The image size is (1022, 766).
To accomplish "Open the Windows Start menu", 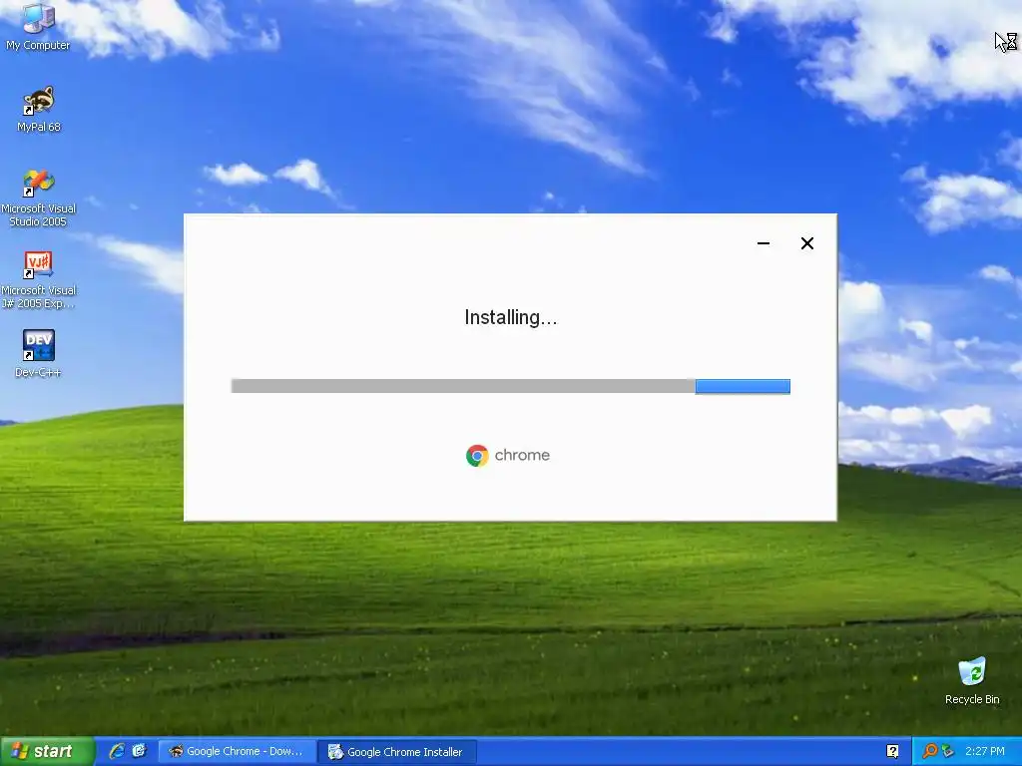I will point(46,752).
